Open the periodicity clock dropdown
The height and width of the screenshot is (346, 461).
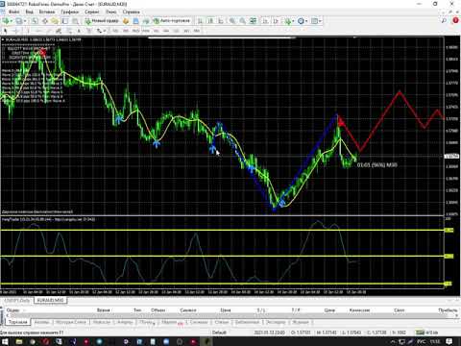pyautogui.click(x=303, y=21)
